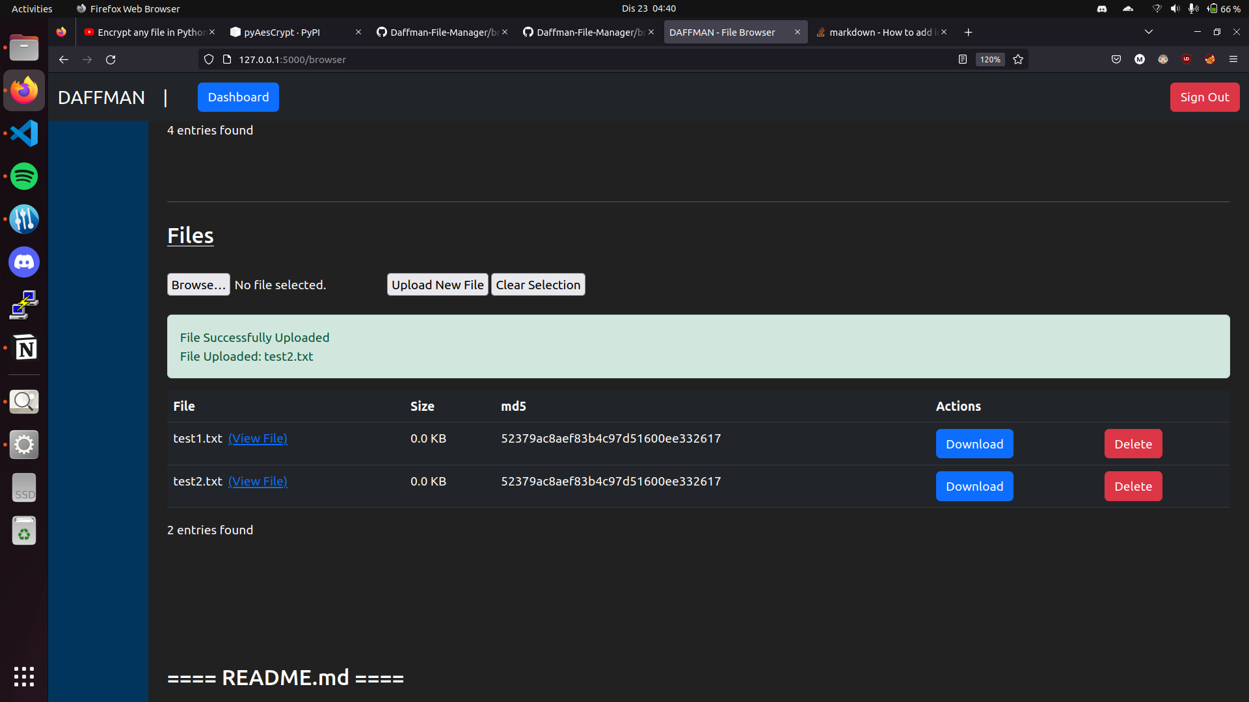This screenshot has width=1249, height=702.
Task: Click the NoScript extension icon
Action: click(x=1210, y=59)
